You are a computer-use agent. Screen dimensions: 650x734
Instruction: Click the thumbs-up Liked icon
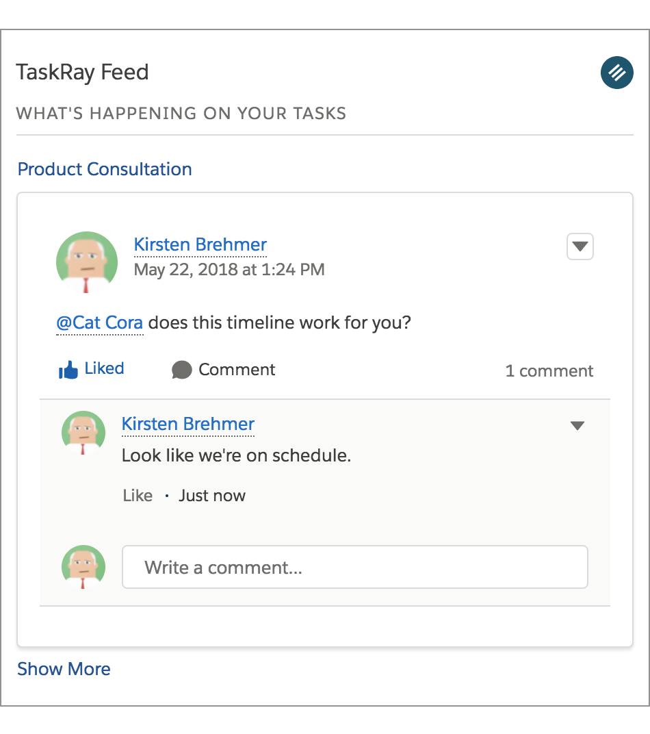click(68, 368)
